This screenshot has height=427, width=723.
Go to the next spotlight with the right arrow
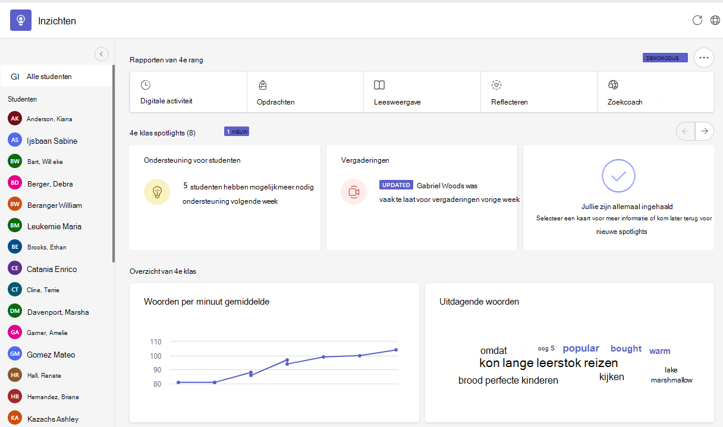705,131
